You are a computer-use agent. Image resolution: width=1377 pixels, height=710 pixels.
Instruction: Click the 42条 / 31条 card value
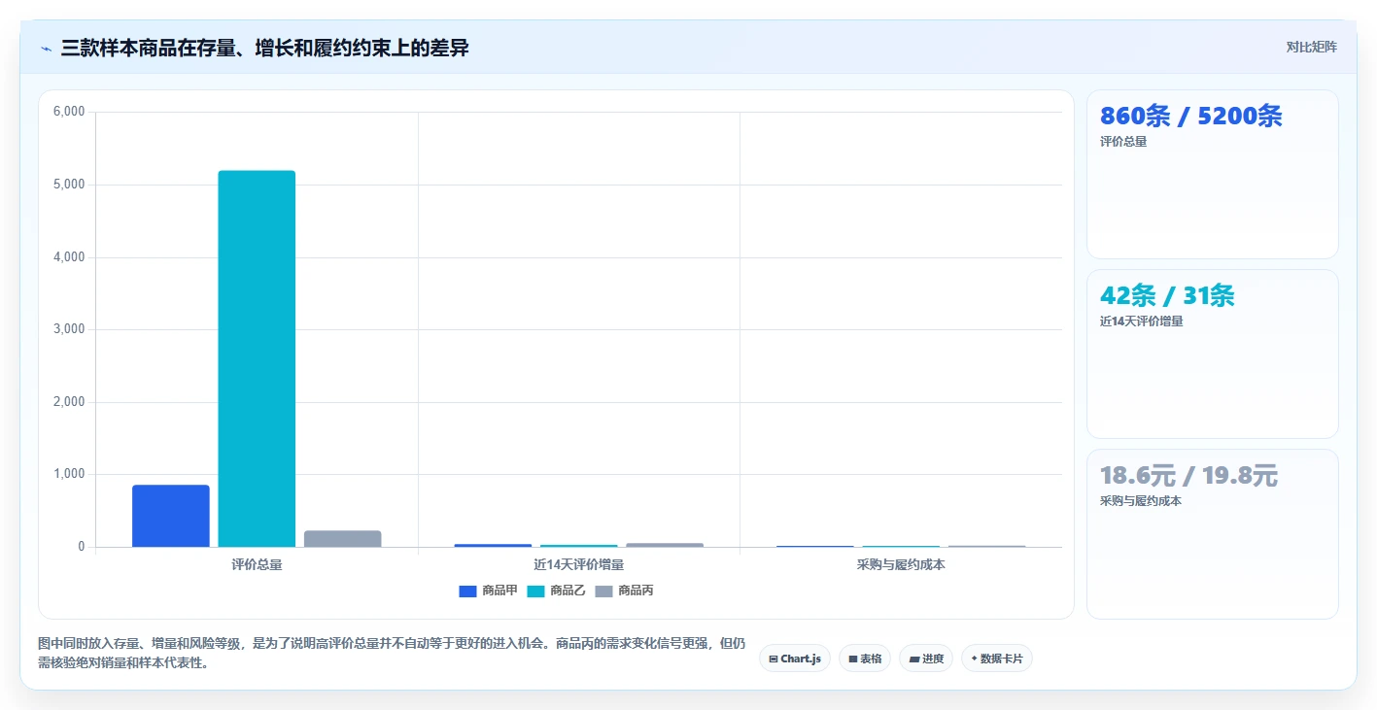(1167, 295)
